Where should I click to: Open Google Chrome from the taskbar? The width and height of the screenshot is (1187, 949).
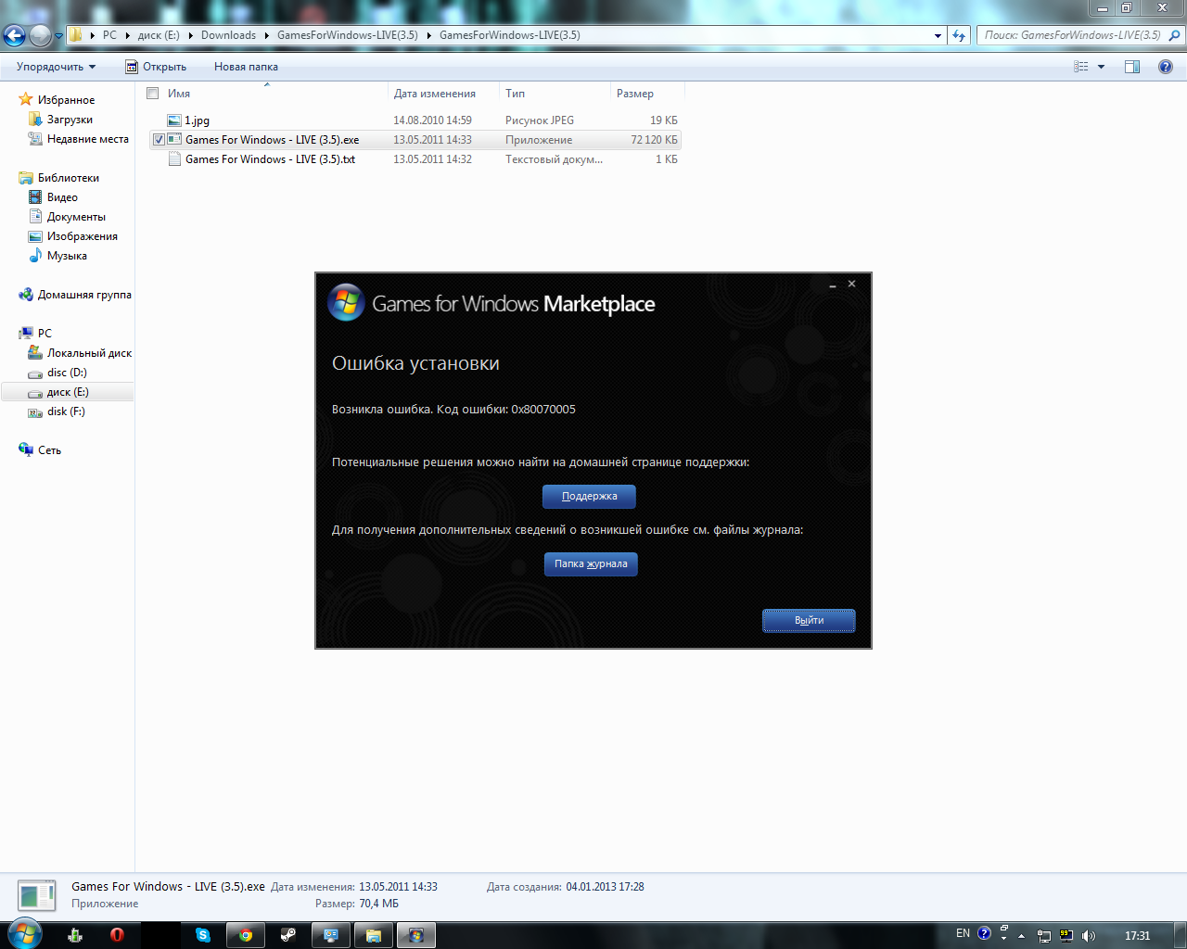point(246,935)
